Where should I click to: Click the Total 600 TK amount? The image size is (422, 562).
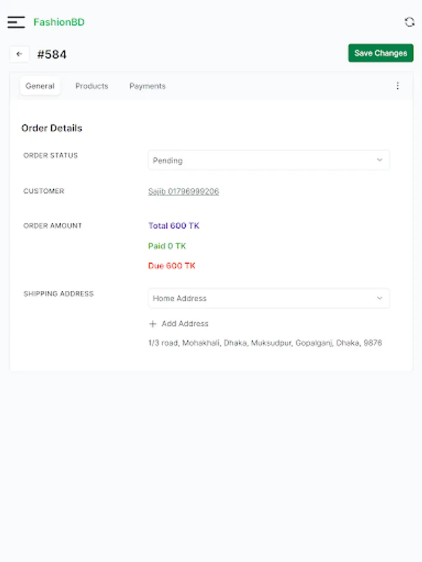click(x=174, y=226)
